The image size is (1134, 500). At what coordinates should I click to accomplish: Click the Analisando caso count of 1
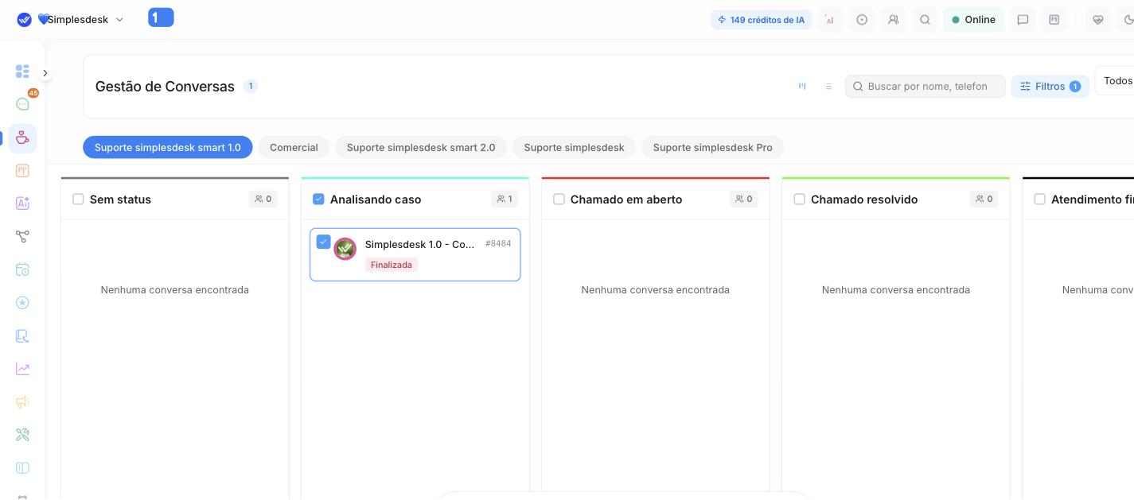[505, 200]
